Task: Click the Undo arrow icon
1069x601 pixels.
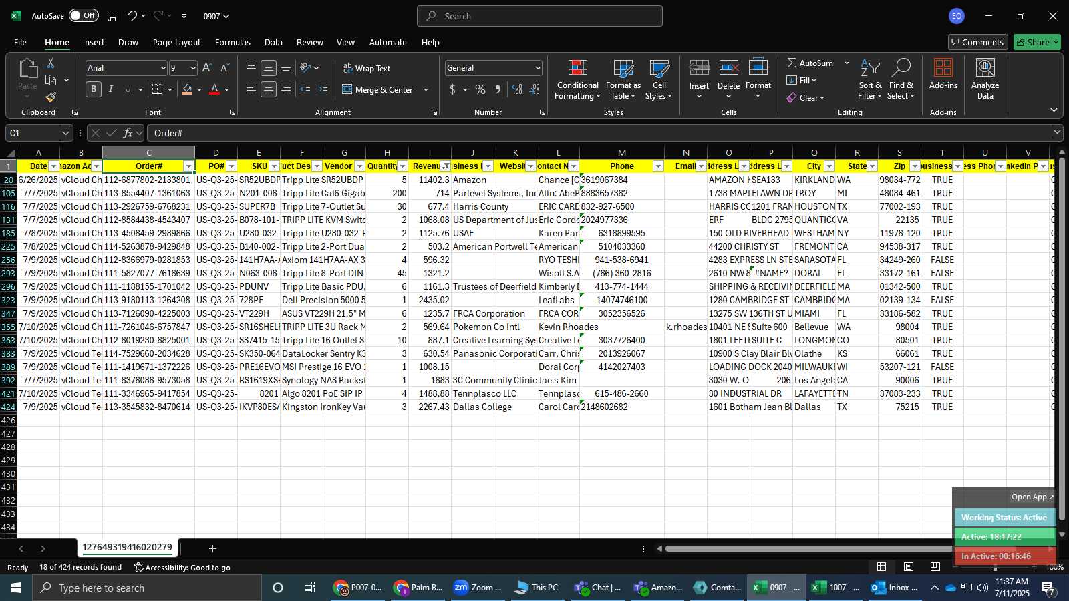Action: coord(132,16)
